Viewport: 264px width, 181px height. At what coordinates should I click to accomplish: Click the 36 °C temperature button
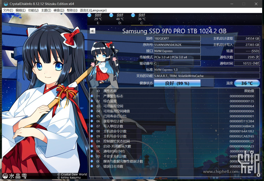(x=247, y=83)
